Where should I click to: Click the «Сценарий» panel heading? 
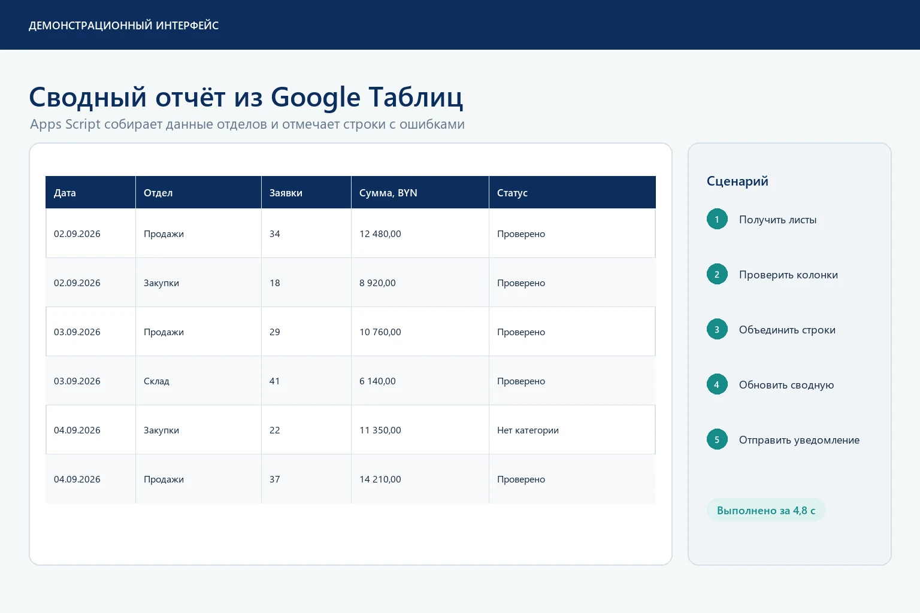737,181
